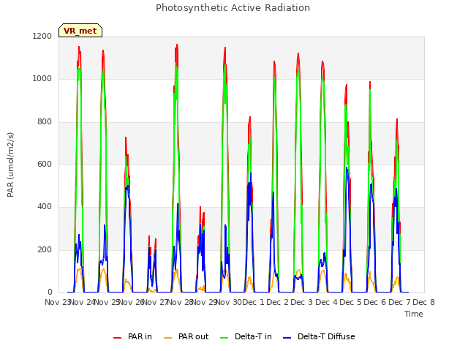
Task: Click the 600 y-axis tick label
Action: [45, 164]
